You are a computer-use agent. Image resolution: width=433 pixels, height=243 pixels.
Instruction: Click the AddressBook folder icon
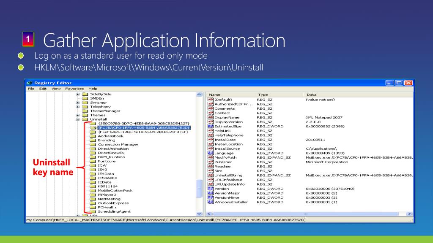point(93,136)
